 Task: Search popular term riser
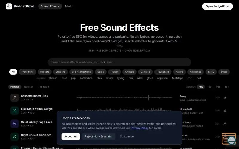[64, 78]
